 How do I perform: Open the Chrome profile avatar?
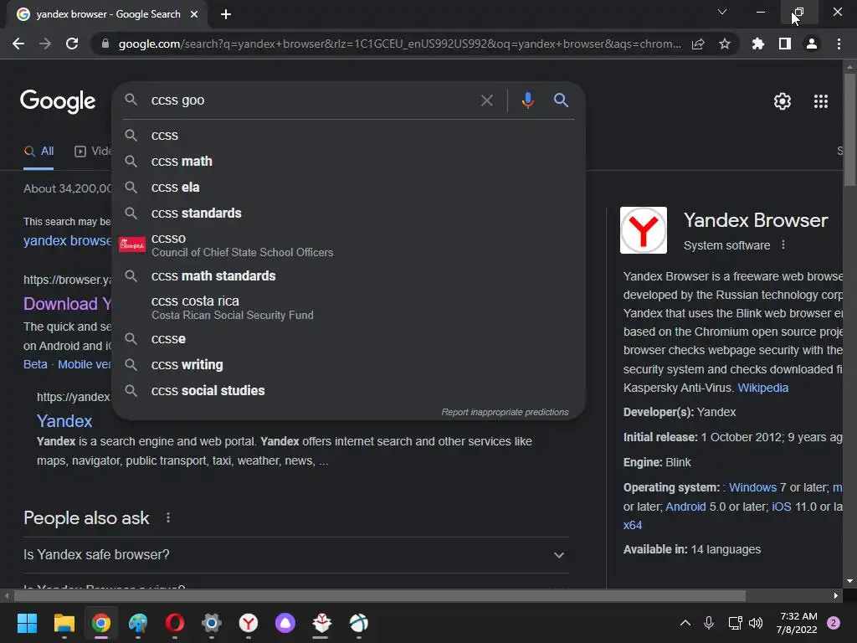[x=812, y=44]
